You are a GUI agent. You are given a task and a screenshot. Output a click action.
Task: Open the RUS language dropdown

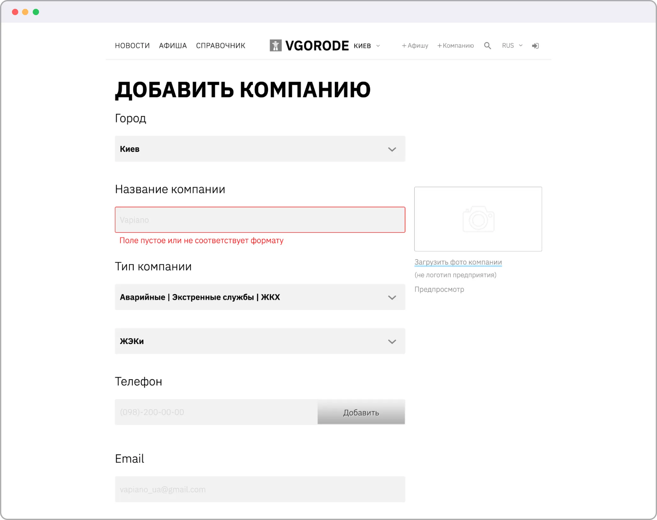point(512,46)
